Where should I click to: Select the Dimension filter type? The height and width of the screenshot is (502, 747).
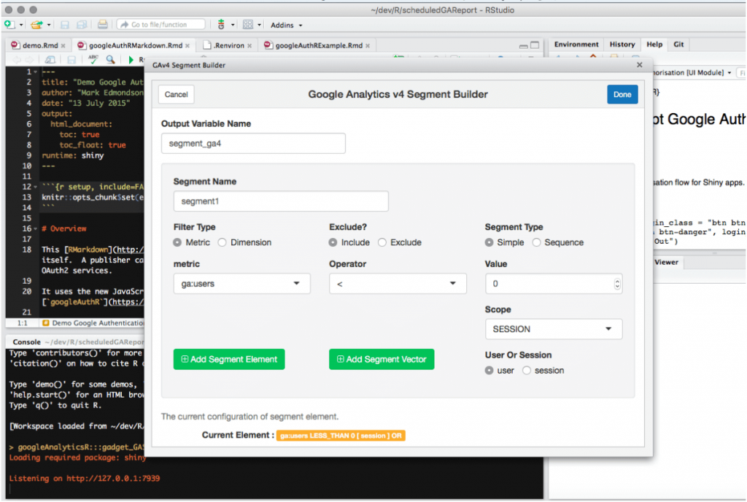tap(222, 242)
